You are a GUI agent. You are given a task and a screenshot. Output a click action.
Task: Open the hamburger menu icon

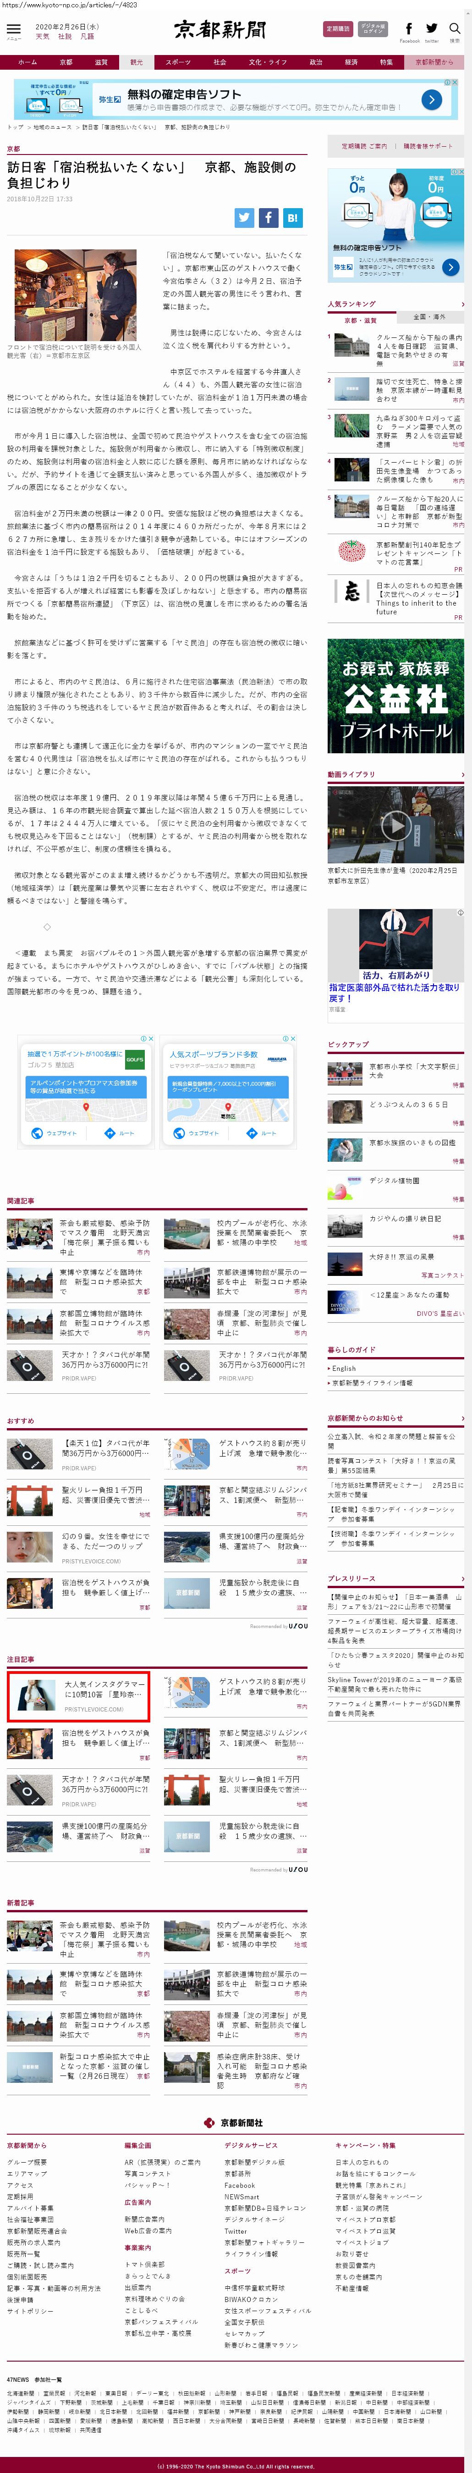13,31
